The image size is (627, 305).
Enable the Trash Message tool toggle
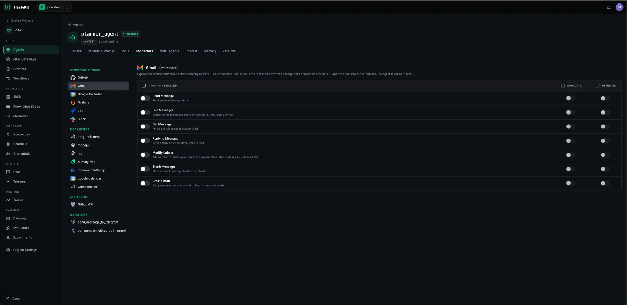145,169
